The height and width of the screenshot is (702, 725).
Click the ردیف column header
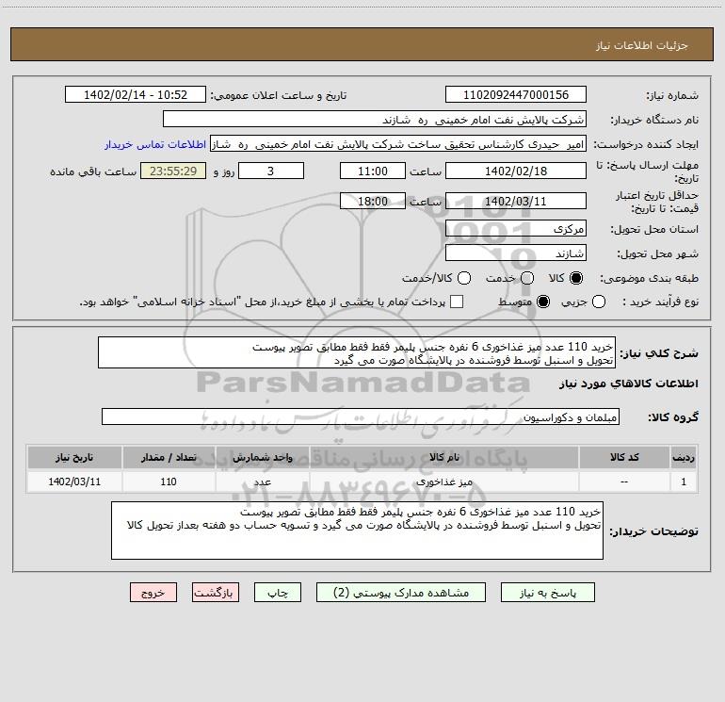[x=684, y=457]
